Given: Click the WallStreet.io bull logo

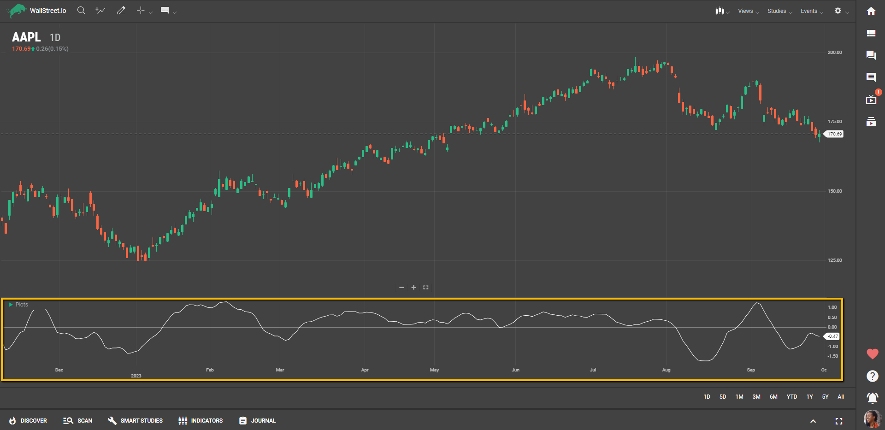Looking at the screenshot, I should click(17, 11).
